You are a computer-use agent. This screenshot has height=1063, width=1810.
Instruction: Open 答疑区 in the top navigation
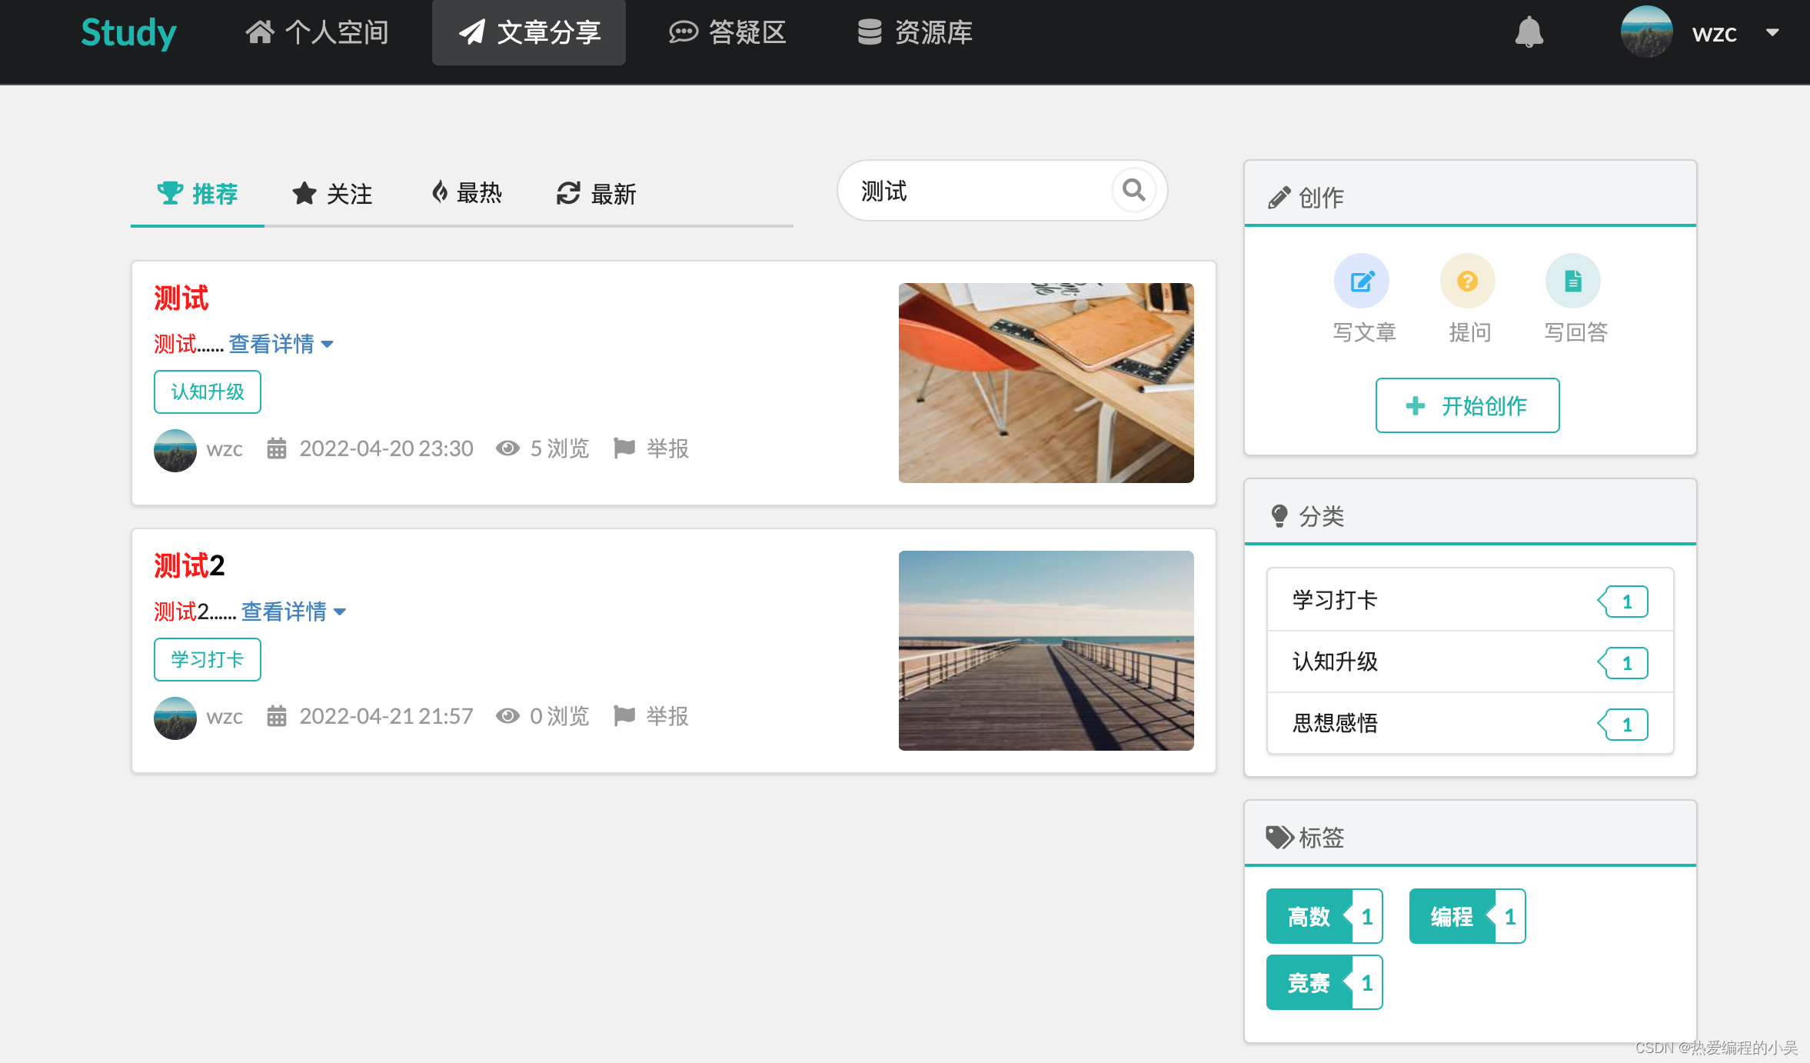point(727,32)
